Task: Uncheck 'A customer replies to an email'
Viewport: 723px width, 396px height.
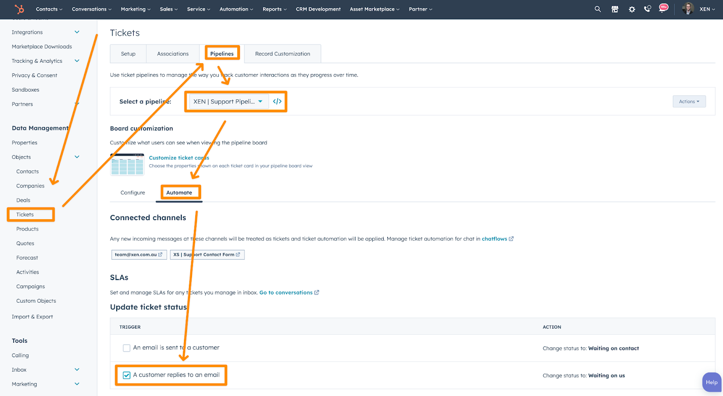Action: 127,375
